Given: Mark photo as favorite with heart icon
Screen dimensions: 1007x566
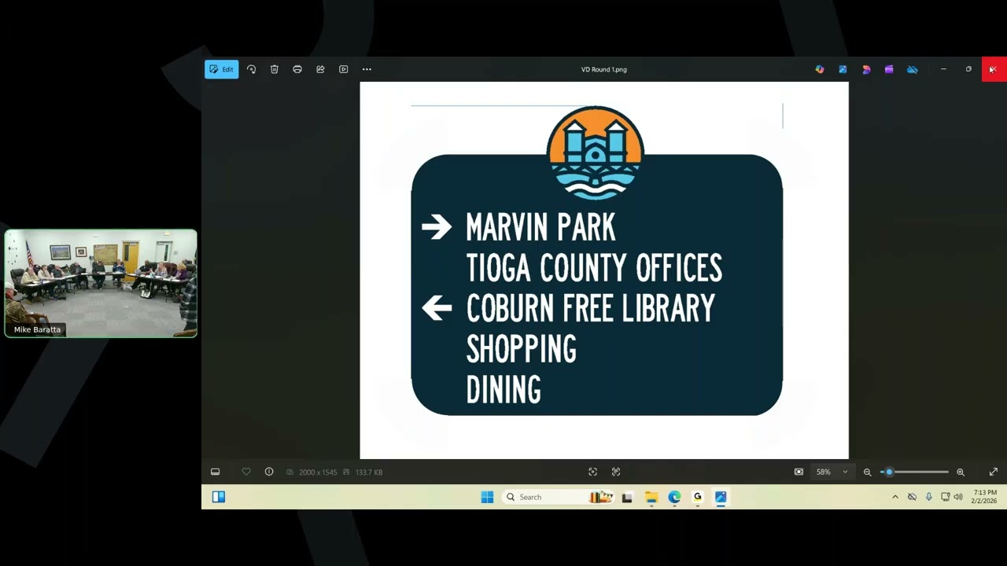Looking at the screenshot, I should tap(246, 472).
